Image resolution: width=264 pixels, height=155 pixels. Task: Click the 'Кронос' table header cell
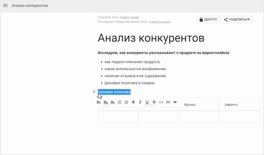point(190,105)
